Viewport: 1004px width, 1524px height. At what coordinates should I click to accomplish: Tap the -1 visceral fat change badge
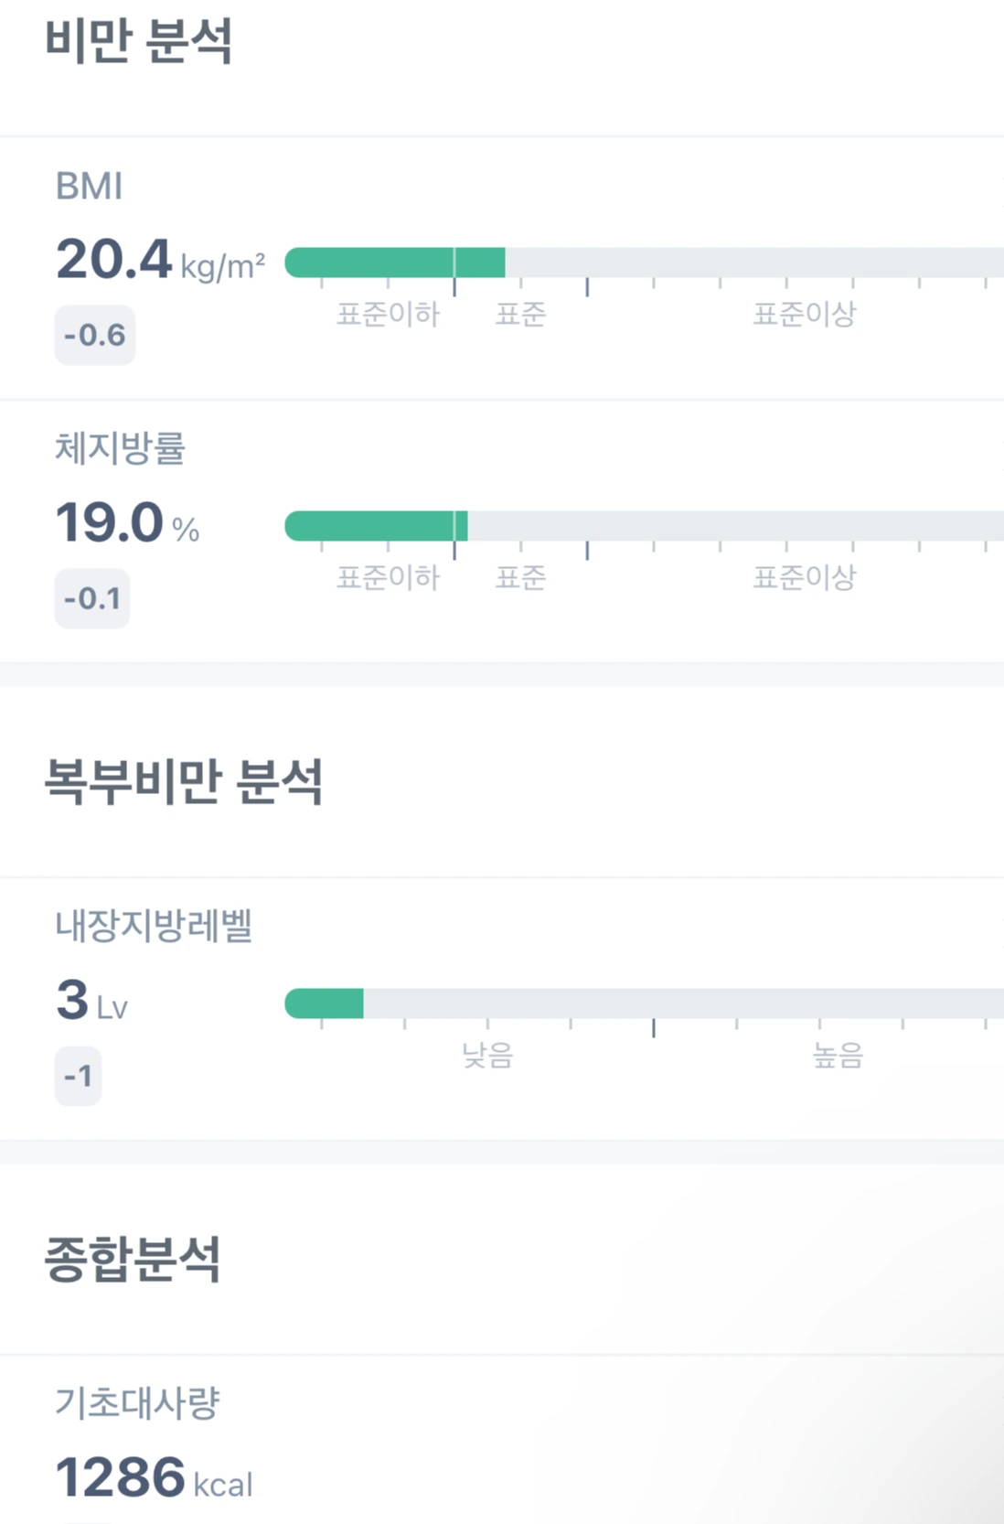[x=79, y=1076]
